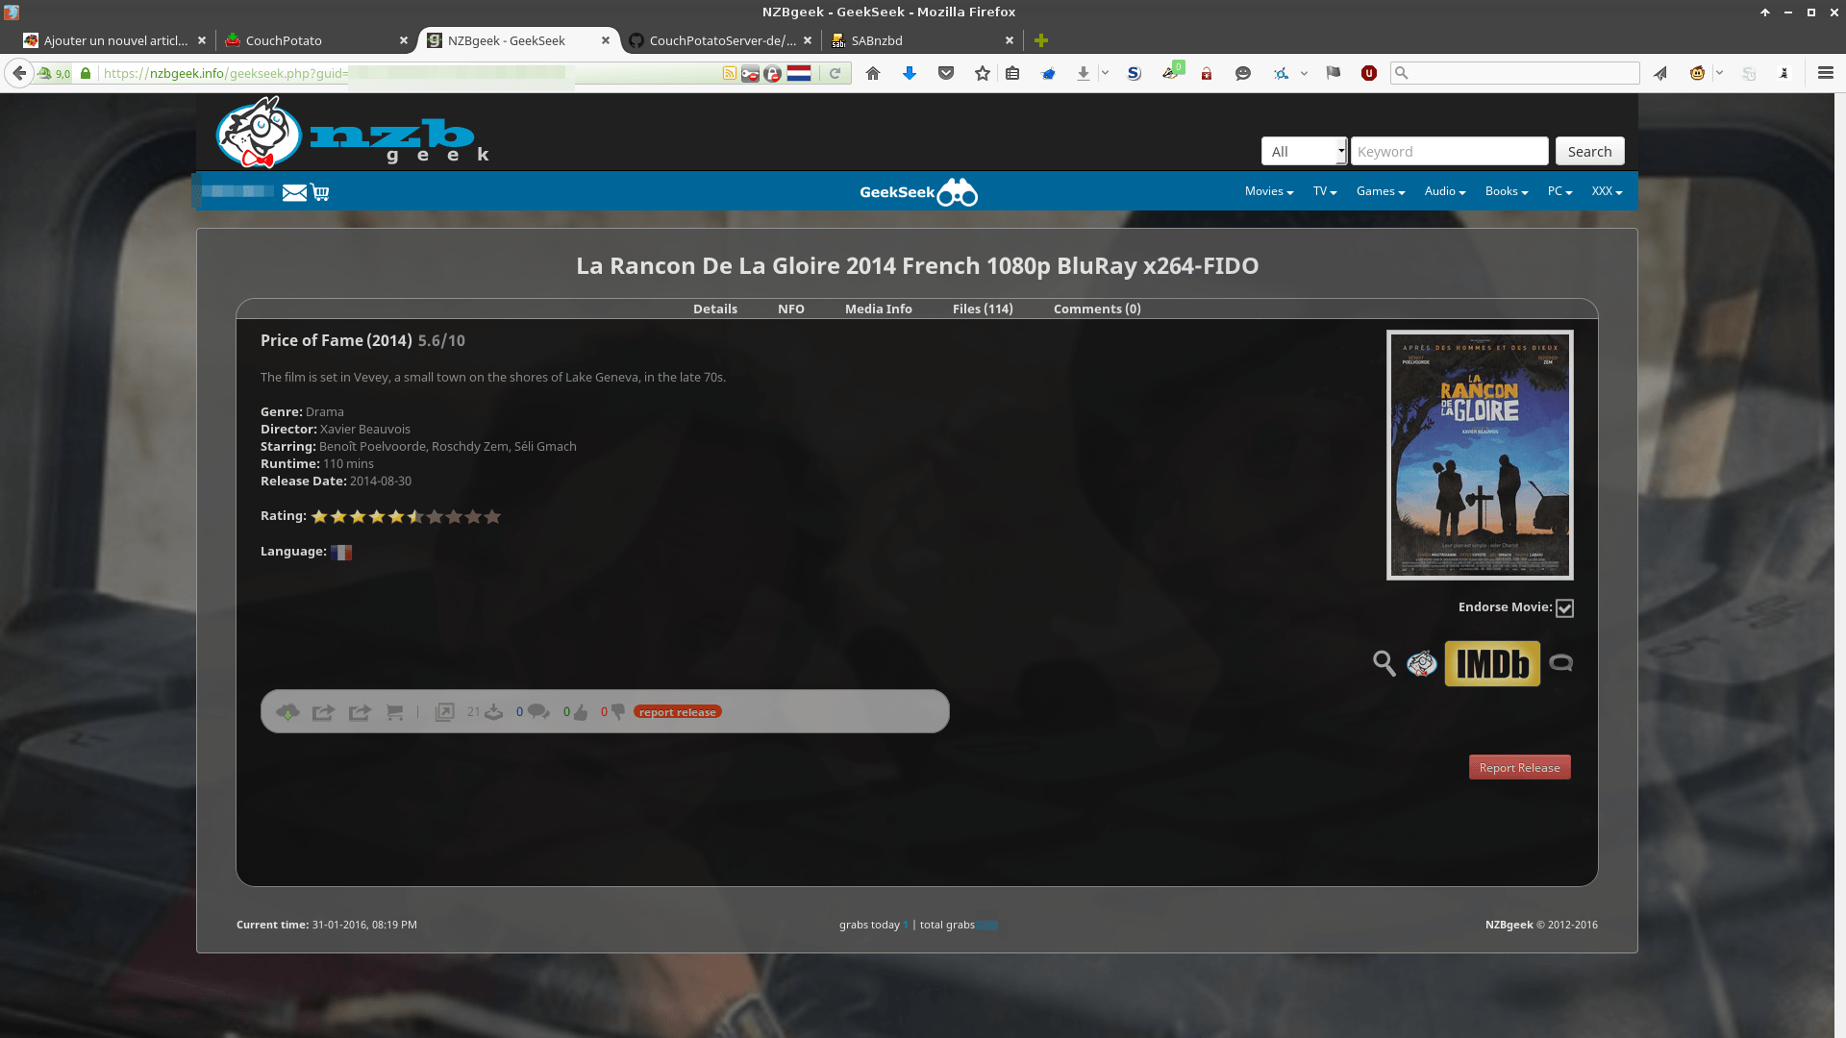Click the Pocket toolbar icon
The width and height of the screenshot is (1846, 1038).
click(x=946, y=73)
